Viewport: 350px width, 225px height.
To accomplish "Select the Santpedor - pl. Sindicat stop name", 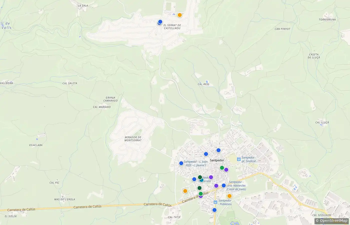I will [249, 159].
